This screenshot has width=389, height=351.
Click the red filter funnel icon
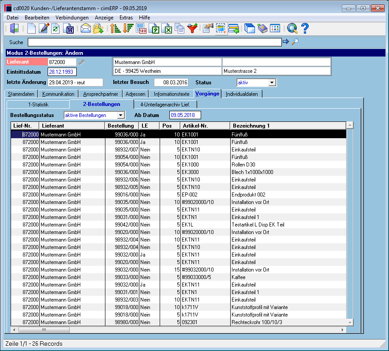click(192, 28)
